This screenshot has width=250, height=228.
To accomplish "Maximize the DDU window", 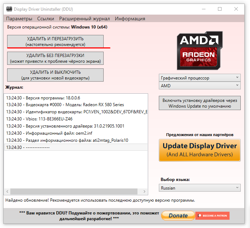I will (220, 9).
